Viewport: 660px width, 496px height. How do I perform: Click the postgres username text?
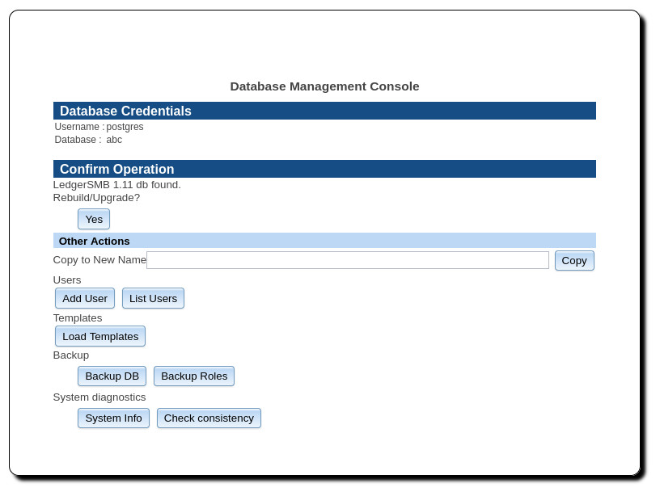pyautogui.click(x=126, y=127)
